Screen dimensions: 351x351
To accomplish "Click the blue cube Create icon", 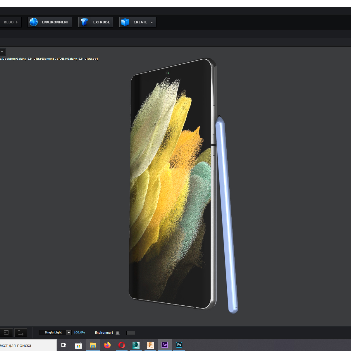I will (125, 22).
